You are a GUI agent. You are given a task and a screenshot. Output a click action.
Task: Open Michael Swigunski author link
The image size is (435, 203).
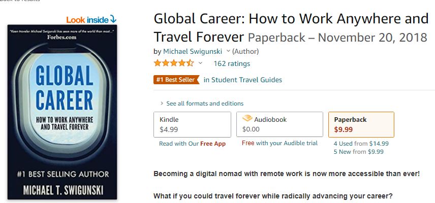(193, 51)
